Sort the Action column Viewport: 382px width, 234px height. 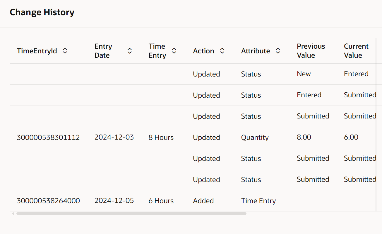pyautogui.click(x=222, y=50)
